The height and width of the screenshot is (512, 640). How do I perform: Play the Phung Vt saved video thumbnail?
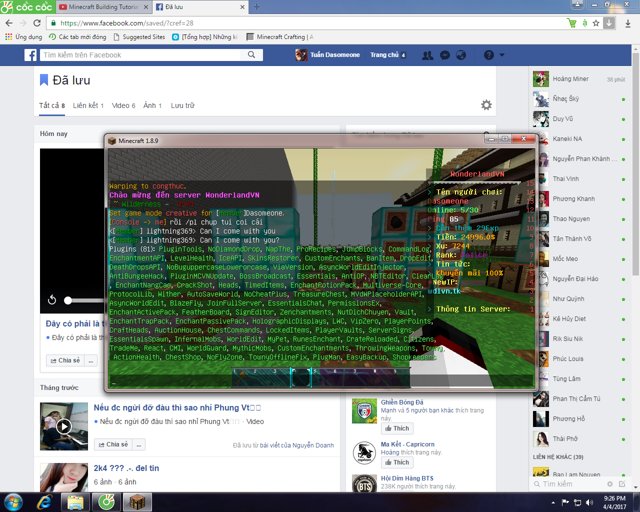63,426
